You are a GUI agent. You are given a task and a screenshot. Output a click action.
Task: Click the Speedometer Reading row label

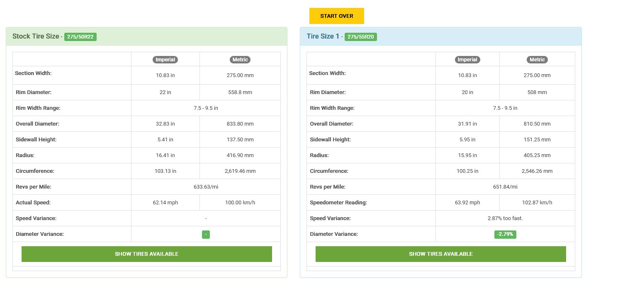[x=338, y=203]
